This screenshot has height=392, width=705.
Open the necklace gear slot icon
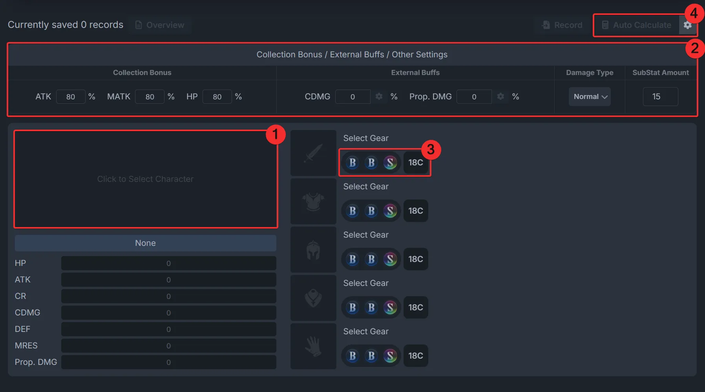(x=313, y=298)
